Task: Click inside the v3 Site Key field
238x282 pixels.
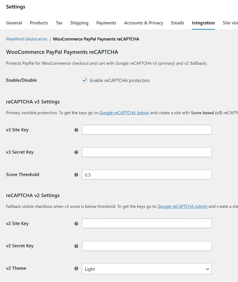Action: click(146, 130)
